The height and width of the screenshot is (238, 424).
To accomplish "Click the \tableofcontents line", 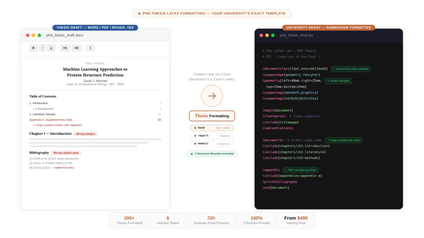I will 278,129.
